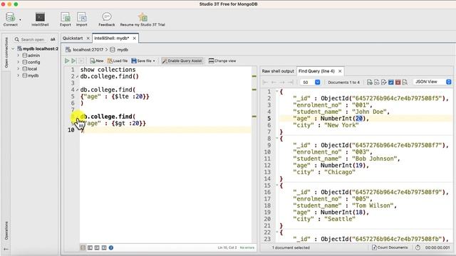Expand the local database
The image size is (456, 256).
coord(18,68)
